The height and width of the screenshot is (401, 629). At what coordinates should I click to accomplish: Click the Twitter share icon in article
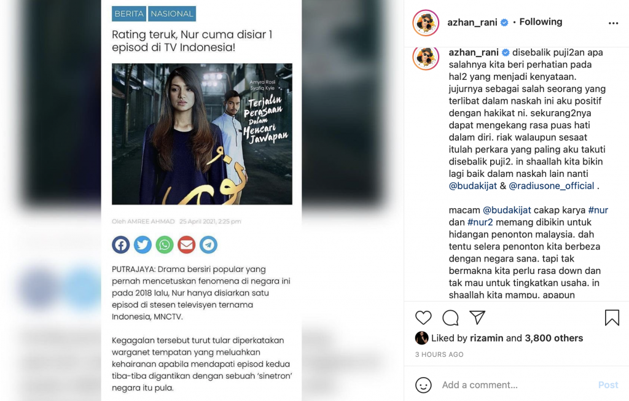[x=143, y=244]
